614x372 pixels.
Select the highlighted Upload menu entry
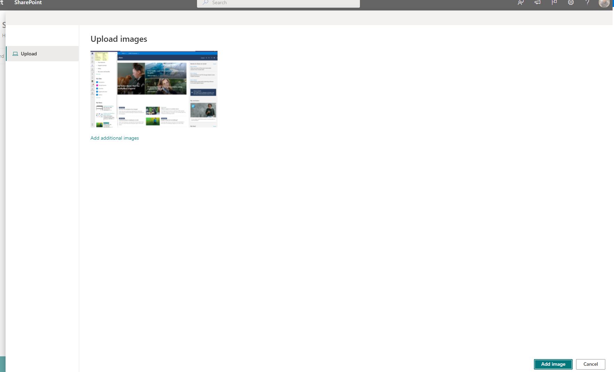pyautogui.click(x=29, y=54)
